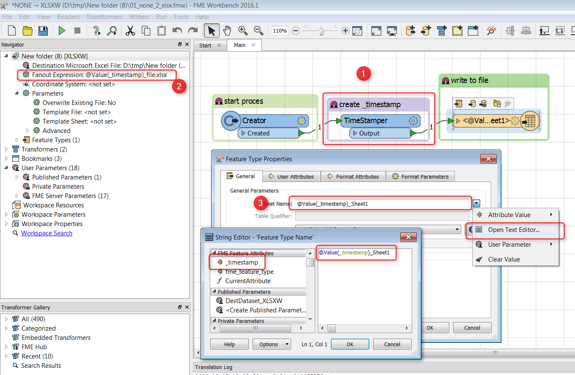Expand the TimeStamper Output port arrow
The height and width of the screenshot is (375, 575).
click(x=354, y=133)
